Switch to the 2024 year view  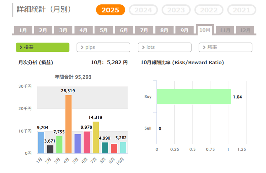143,10
